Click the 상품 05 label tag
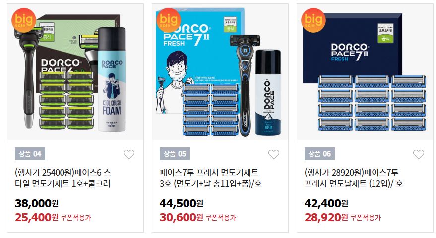 point(175,154)
